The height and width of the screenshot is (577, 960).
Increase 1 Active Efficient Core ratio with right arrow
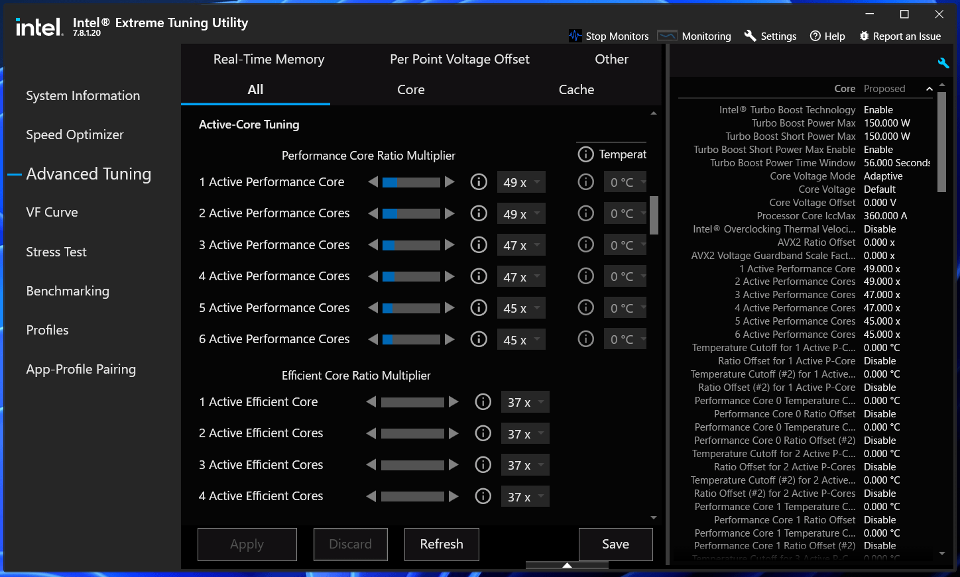click(453, 401)
